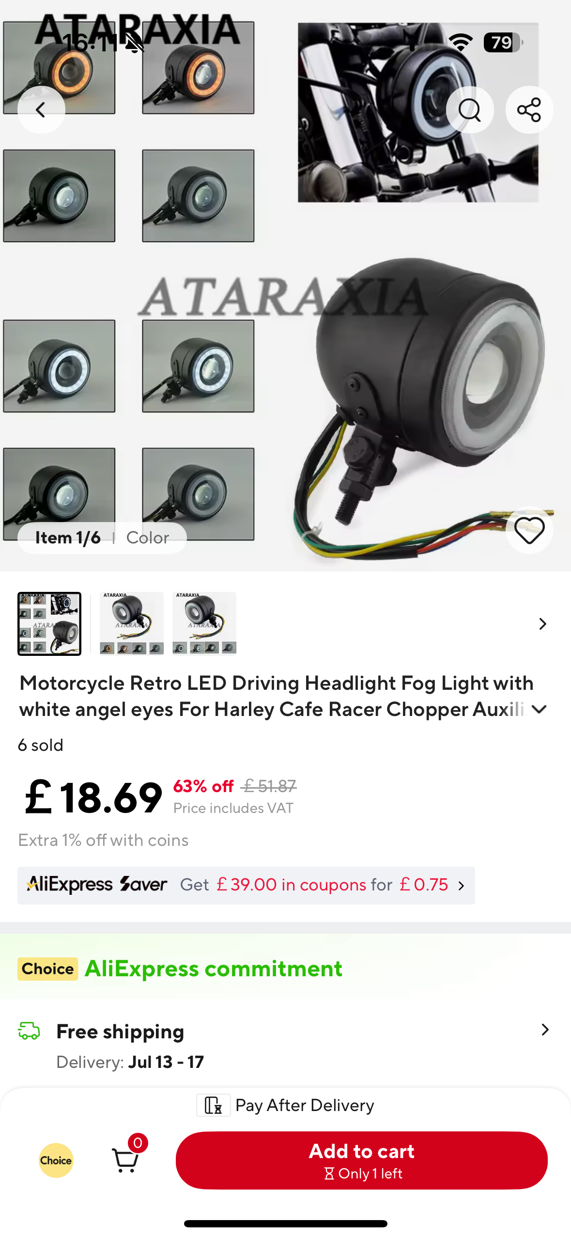Expand the full product title chevron
Viewport: 571px width, 1239px height.
click(539, 709)
